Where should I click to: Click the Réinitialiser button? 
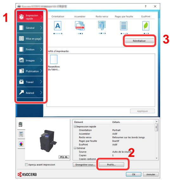click(x=139, y=41)
